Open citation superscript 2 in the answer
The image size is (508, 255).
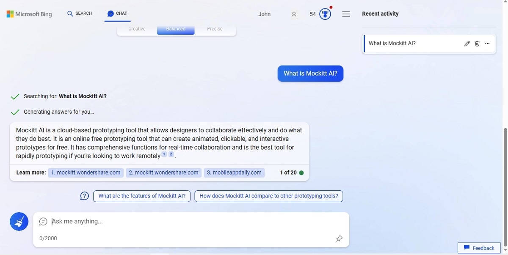171,154
